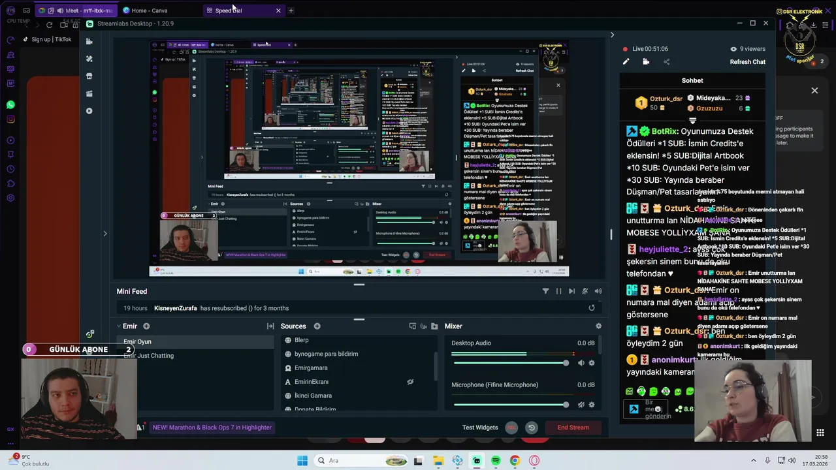Open the NEW Marathon & Black Ops 7 banner
Screen dimensions: 836x470
click(x=212, y=428)
